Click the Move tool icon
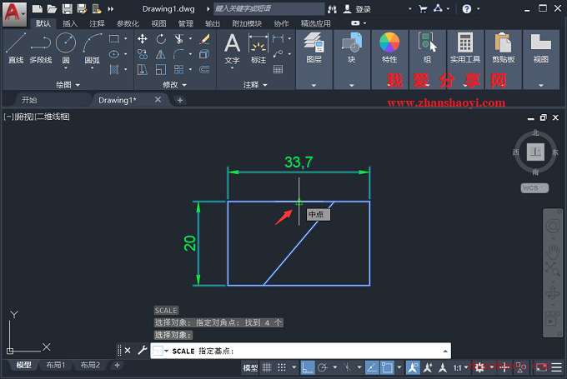This screenshot has height=379, width=567. coord(143,38)
